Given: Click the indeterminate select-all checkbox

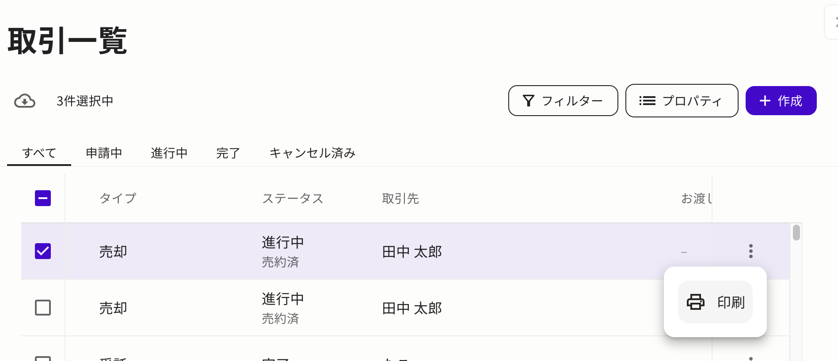Looking at the screenshot, I should [x=43, y=198].
